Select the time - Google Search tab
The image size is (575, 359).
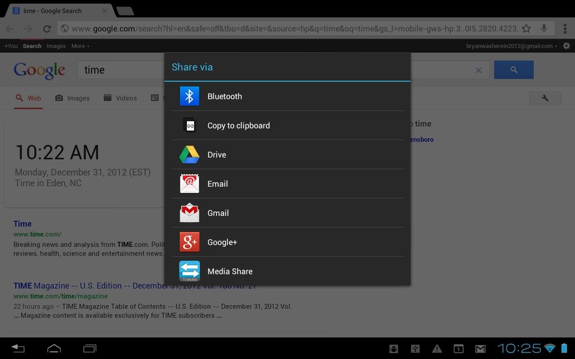click(53, 11)
